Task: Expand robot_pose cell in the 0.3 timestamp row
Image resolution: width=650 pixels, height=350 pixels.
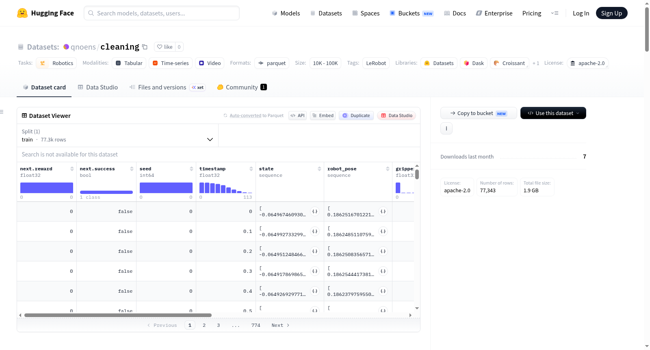Action: tap(383, 271)
